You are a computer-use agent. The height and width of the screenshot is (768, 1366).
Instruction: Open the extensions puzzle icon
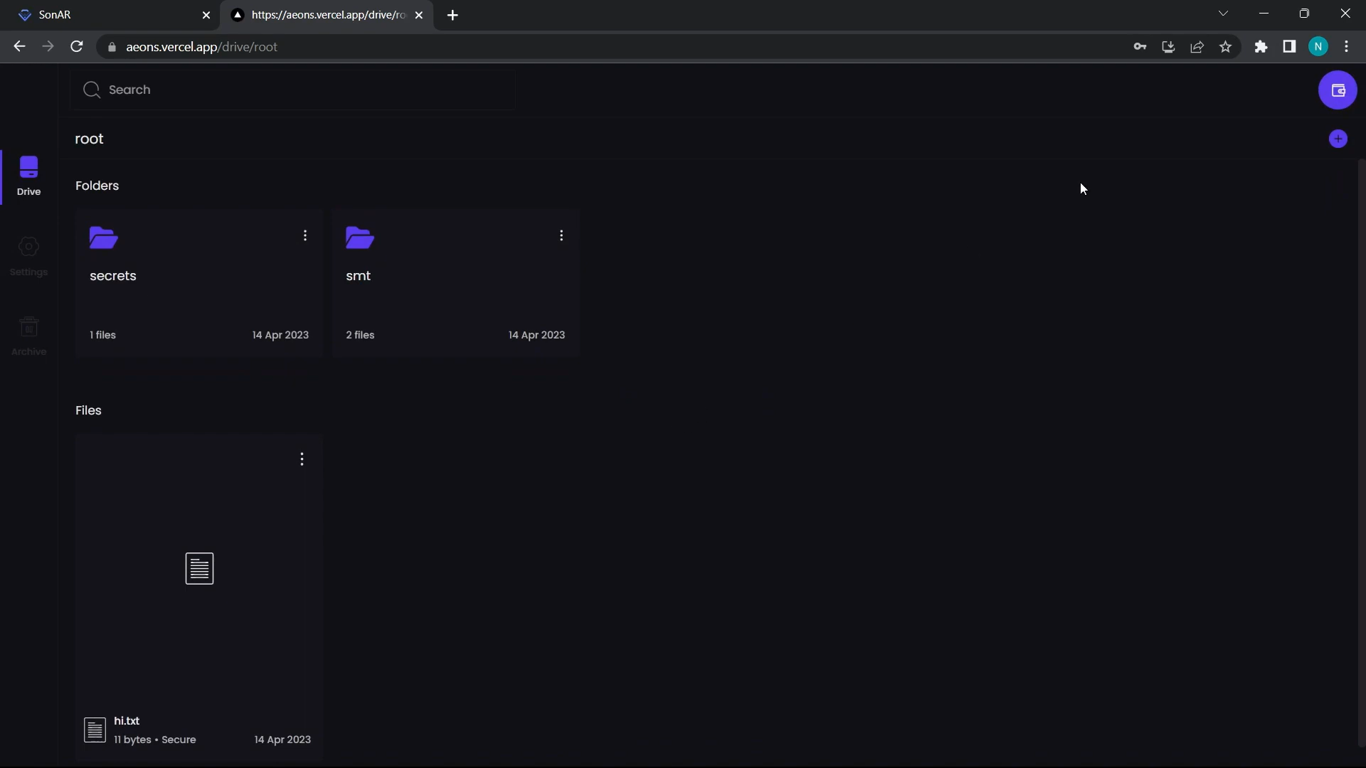(1261, 46)
